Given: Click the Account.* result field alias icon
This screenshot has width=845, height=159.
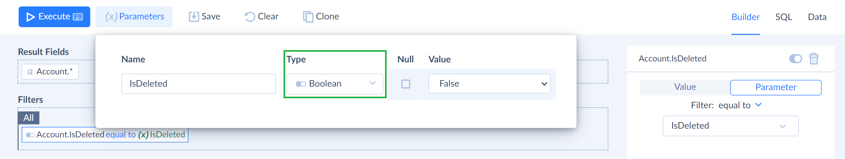Looking at the screenshot, I should point(30,71).
